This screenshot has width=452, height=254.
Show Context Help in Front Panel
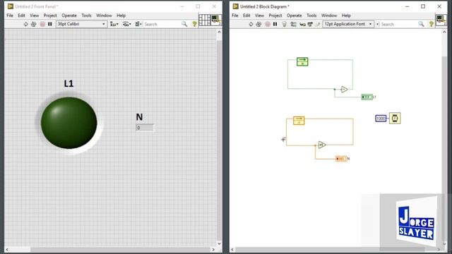195,24
